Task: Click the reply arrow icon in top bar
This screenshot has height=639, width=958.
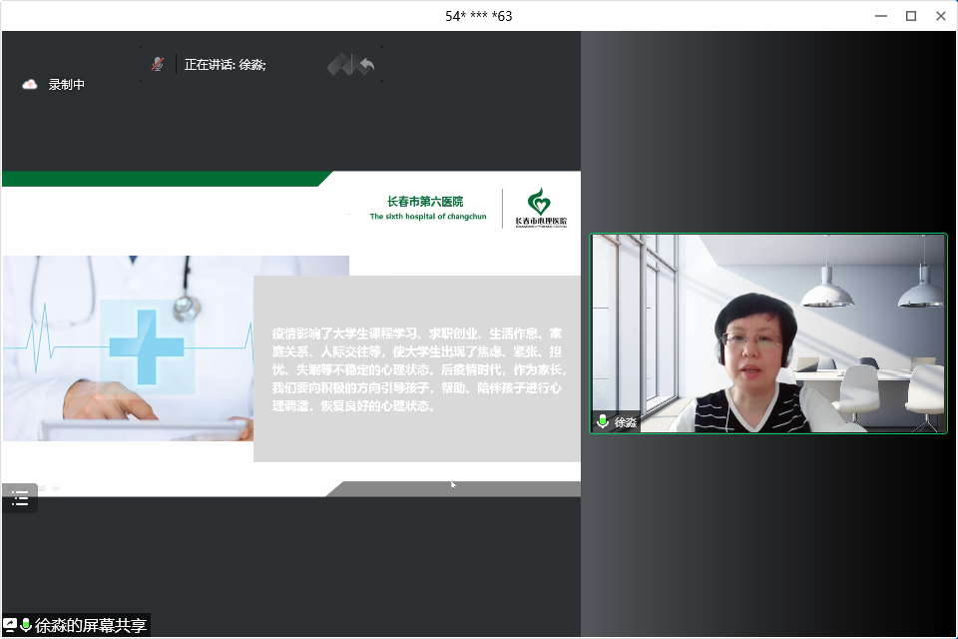Action: coord(366,65)
